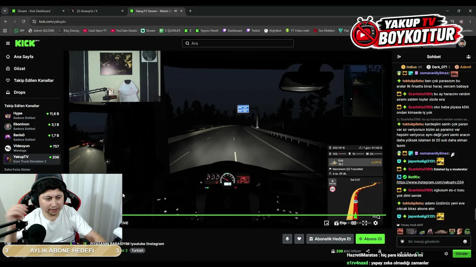
Task: Open the stream player settings gear
Action: point(376,223)
